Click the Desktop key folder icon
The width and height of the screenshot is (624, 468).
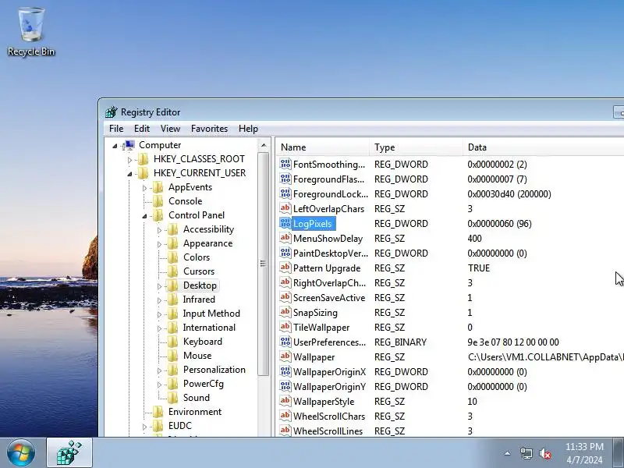pyautogui.click(x=172, y=285)
